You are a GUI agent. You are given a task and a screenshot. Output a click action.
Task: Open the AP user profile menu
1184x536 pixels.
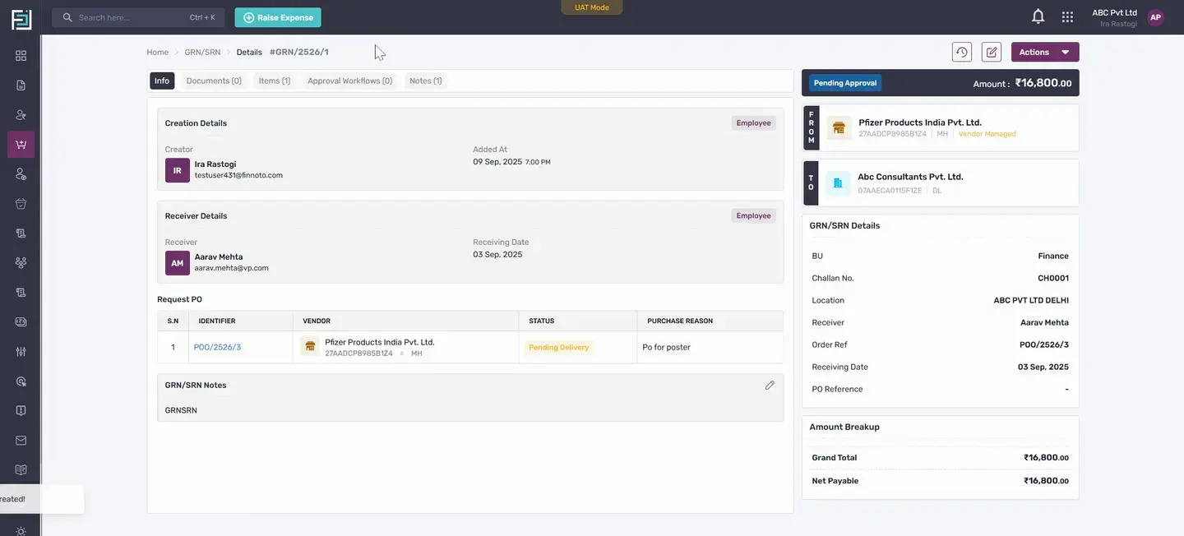coord(1155,17)
